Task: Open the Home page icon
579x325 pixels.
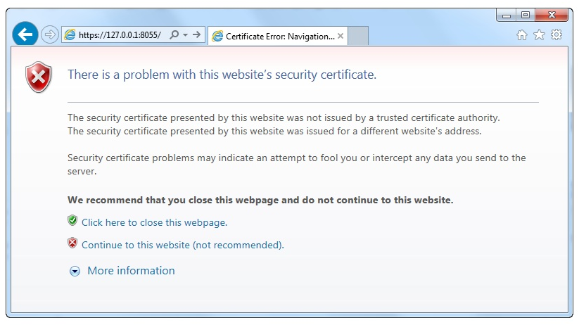Action: [x=522, y=35]
